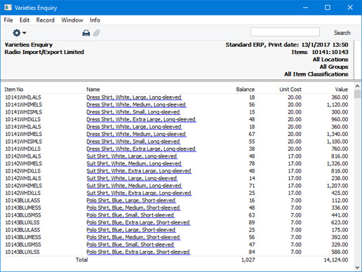Click the total value 14,124.00
Viewport: 362px width, 272px height.
(x=336, y=260)
